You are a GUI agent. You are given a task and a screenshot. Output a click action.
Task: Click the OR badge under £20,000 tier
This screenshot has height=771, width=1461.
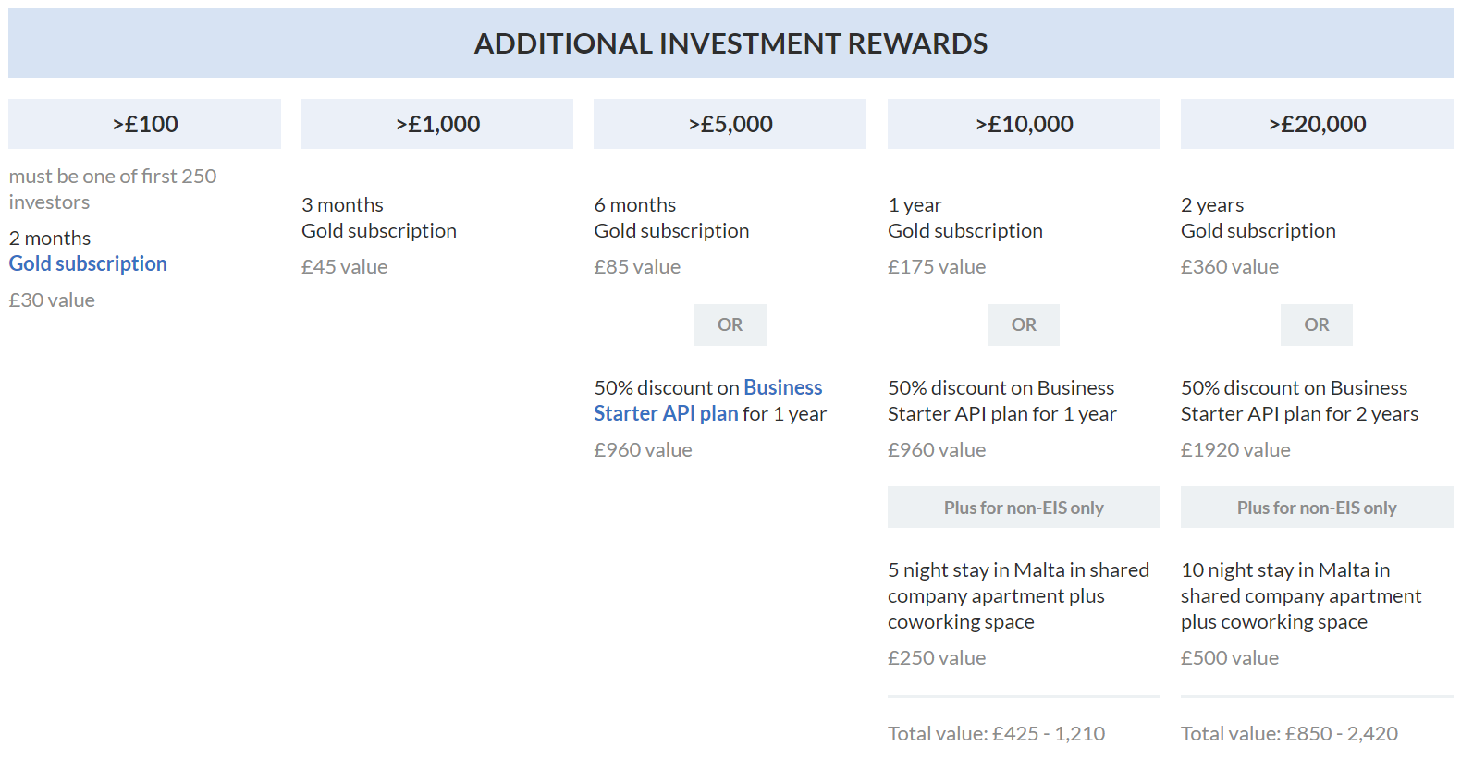click(1317, 324)
